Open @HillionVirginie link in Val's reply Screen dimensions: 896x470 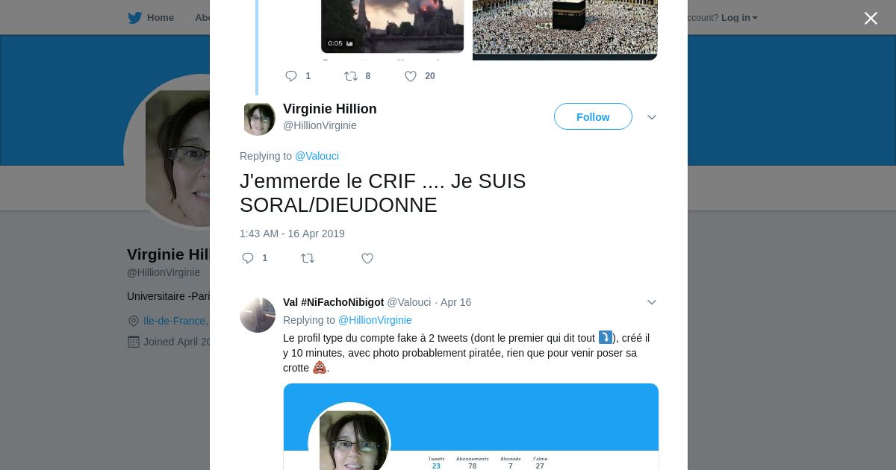(x=375, y=320)
